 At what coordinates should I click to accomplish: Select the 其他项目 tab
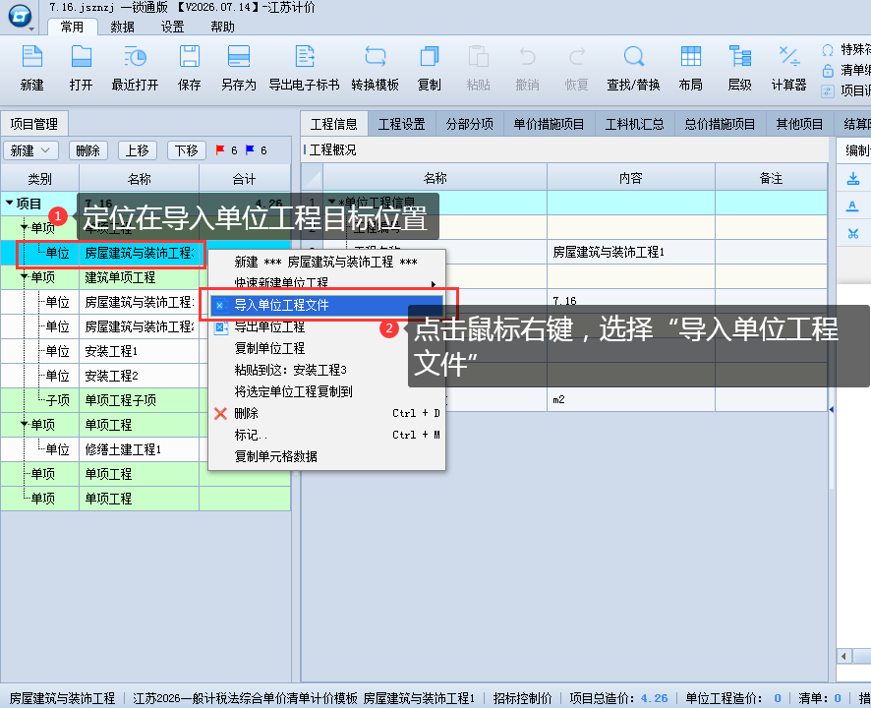point(799,124)
